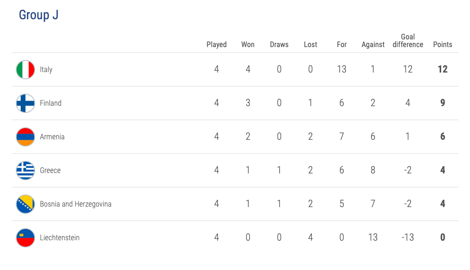Click the Liechtenstein team name
The height and width of the screenshot is (270, 470).
(60, 238)
